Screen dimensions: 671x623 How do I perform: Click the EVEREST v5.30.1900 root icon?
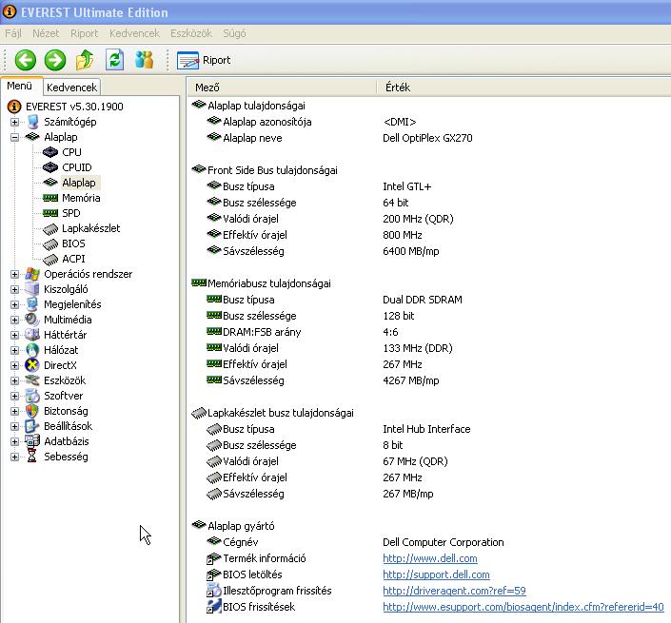coord(14,107)
